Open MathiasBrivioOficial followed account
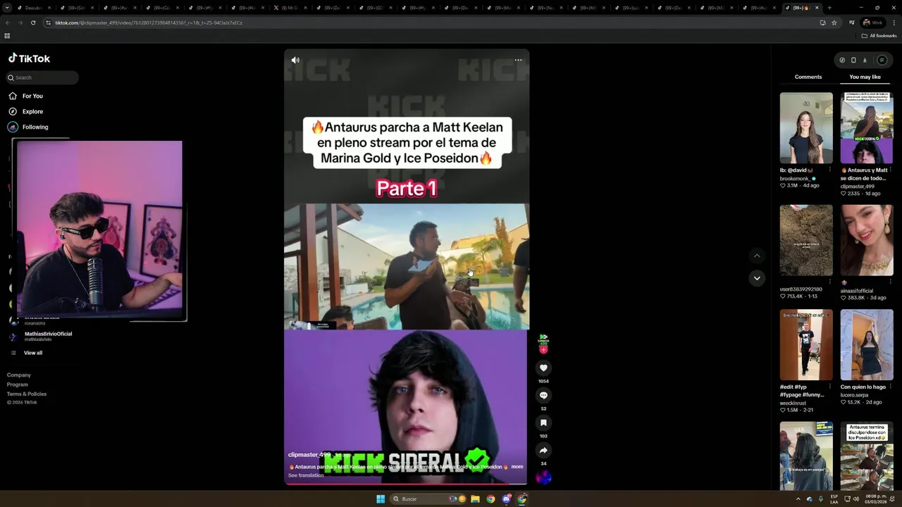 click(40, 337)
